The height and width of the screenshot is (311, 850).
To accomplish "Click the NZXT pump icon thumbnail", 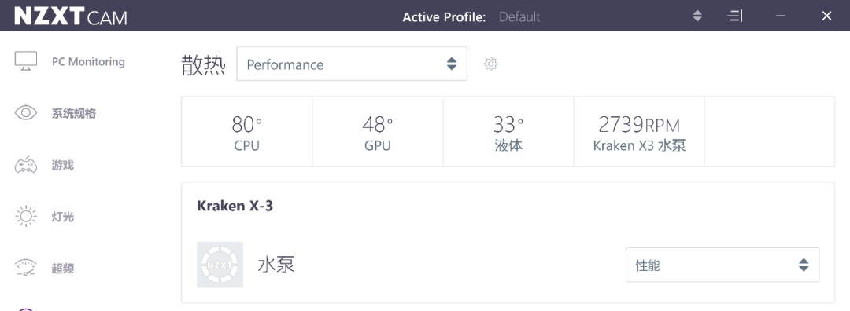I will pos(220,265).
